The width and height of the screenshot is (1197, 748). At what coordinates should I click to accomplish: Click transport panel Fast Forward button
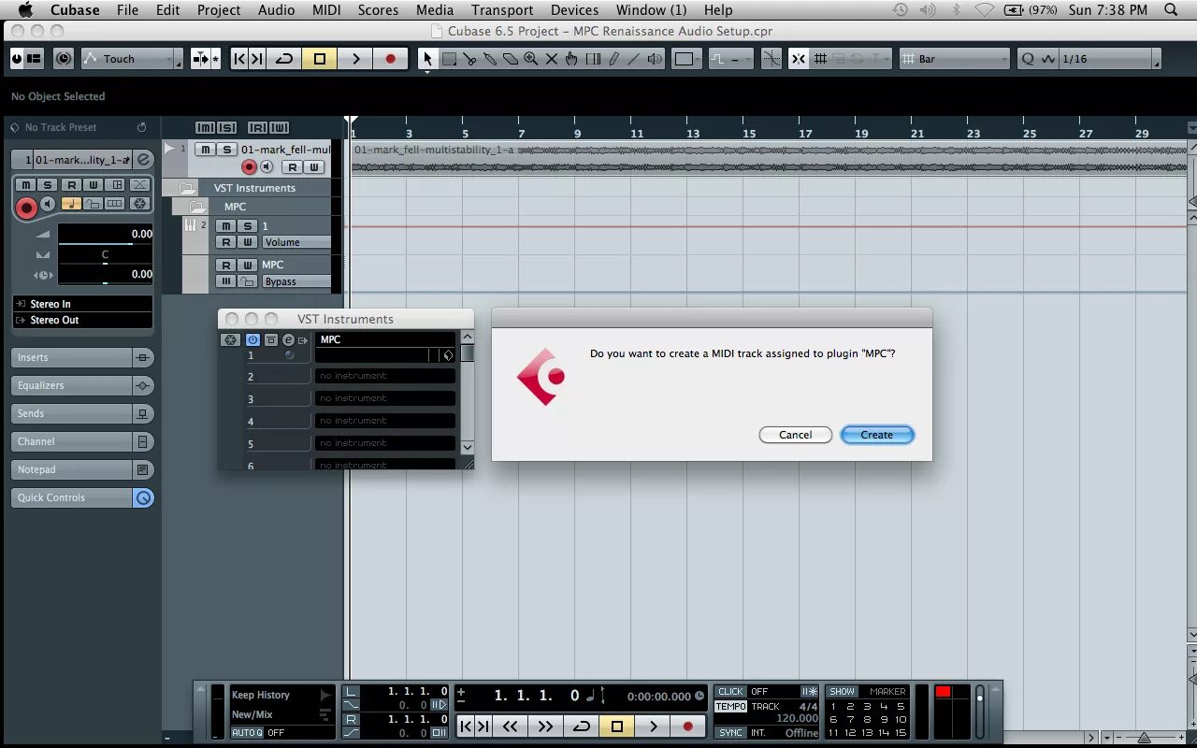tap(545, 726)
